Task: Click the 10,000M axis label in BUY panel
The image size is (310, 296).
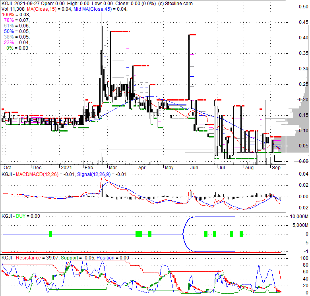Action: [x=299, y=217]
